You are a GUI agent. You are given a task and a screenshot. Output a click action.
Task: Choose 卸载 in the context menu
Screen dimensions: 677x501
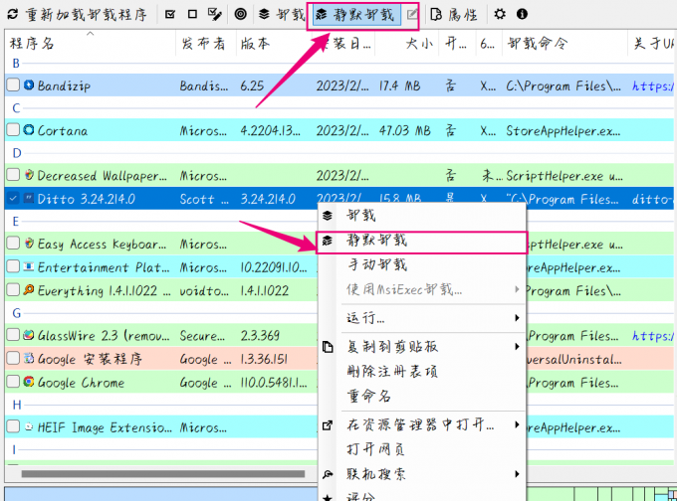point(421,215)
